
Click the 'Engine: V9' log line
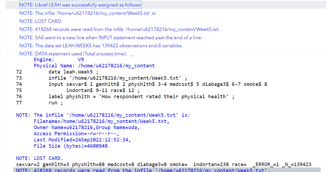(59, 60)
